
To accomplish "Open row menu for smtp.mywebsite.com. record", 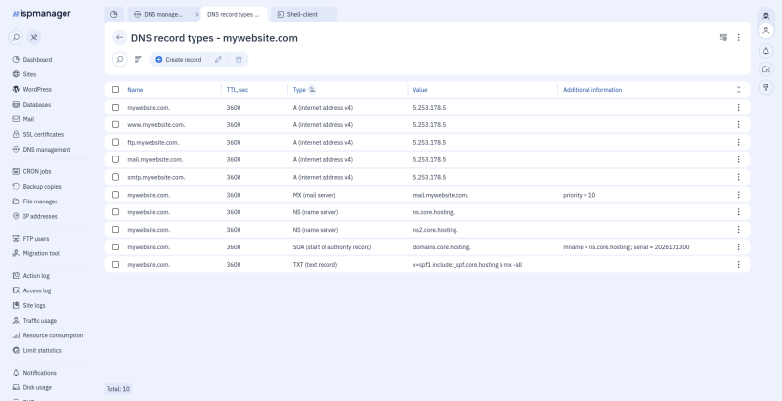I will tap(739, 177).
